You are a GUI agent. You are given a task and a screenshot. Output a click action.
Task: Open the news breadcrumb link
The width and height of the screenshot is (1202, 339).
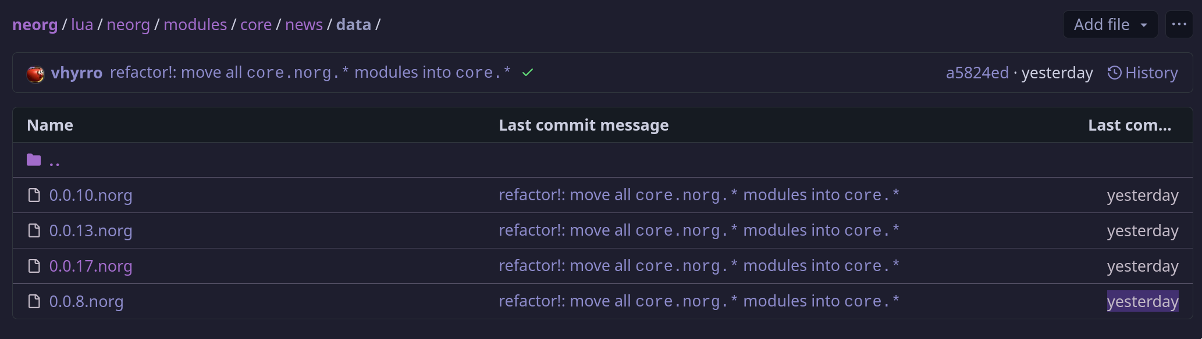(304, 24)
